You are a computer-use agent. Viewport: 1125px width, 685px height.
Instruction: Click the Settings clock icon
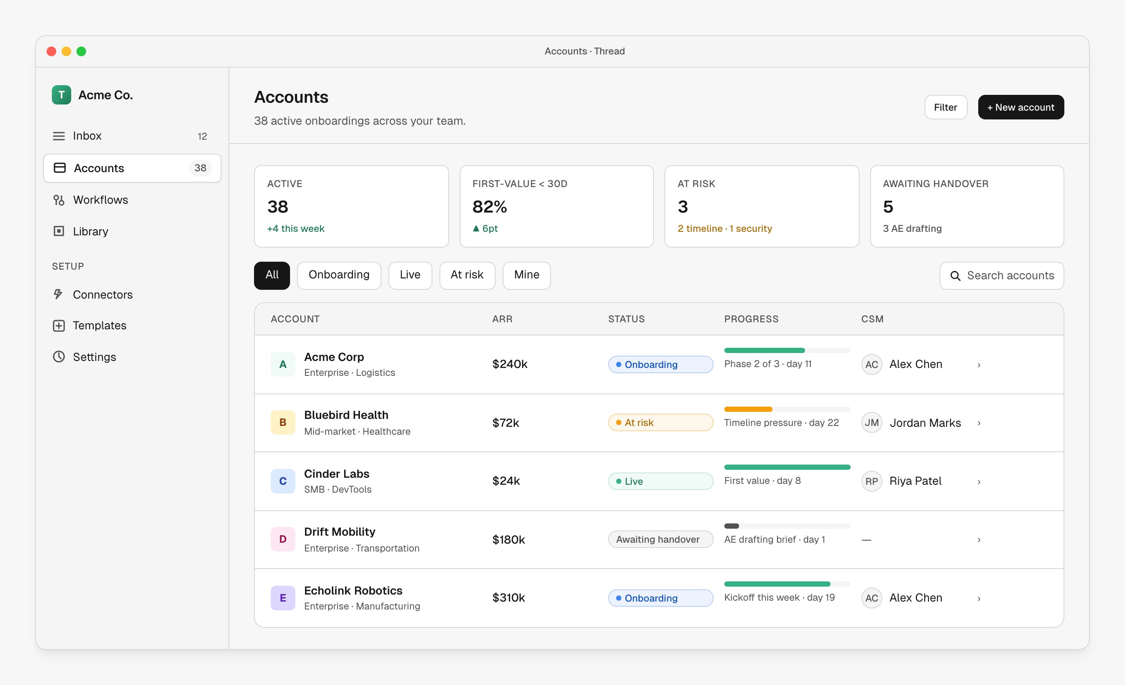(x=59, y=357)
